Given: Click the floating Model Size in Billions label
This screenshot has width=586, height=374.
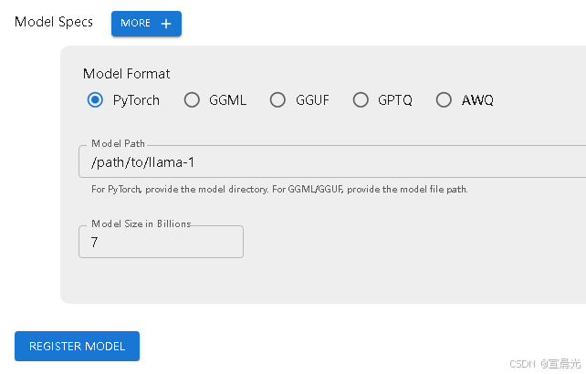Looking at the screenshot, I should click(141, 223).
